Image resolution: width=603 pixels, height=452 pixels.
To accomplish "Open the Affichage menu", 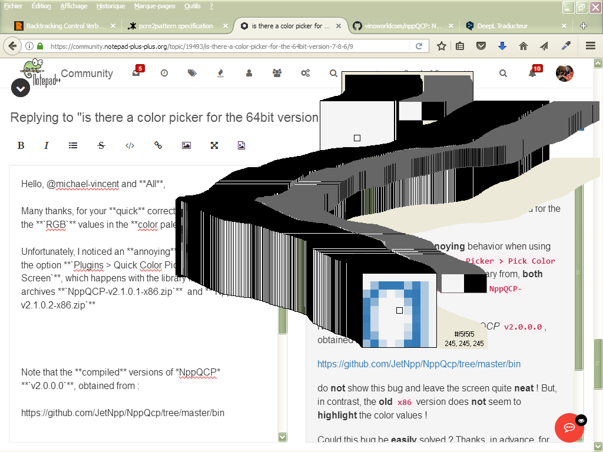I will pos(74,6).
